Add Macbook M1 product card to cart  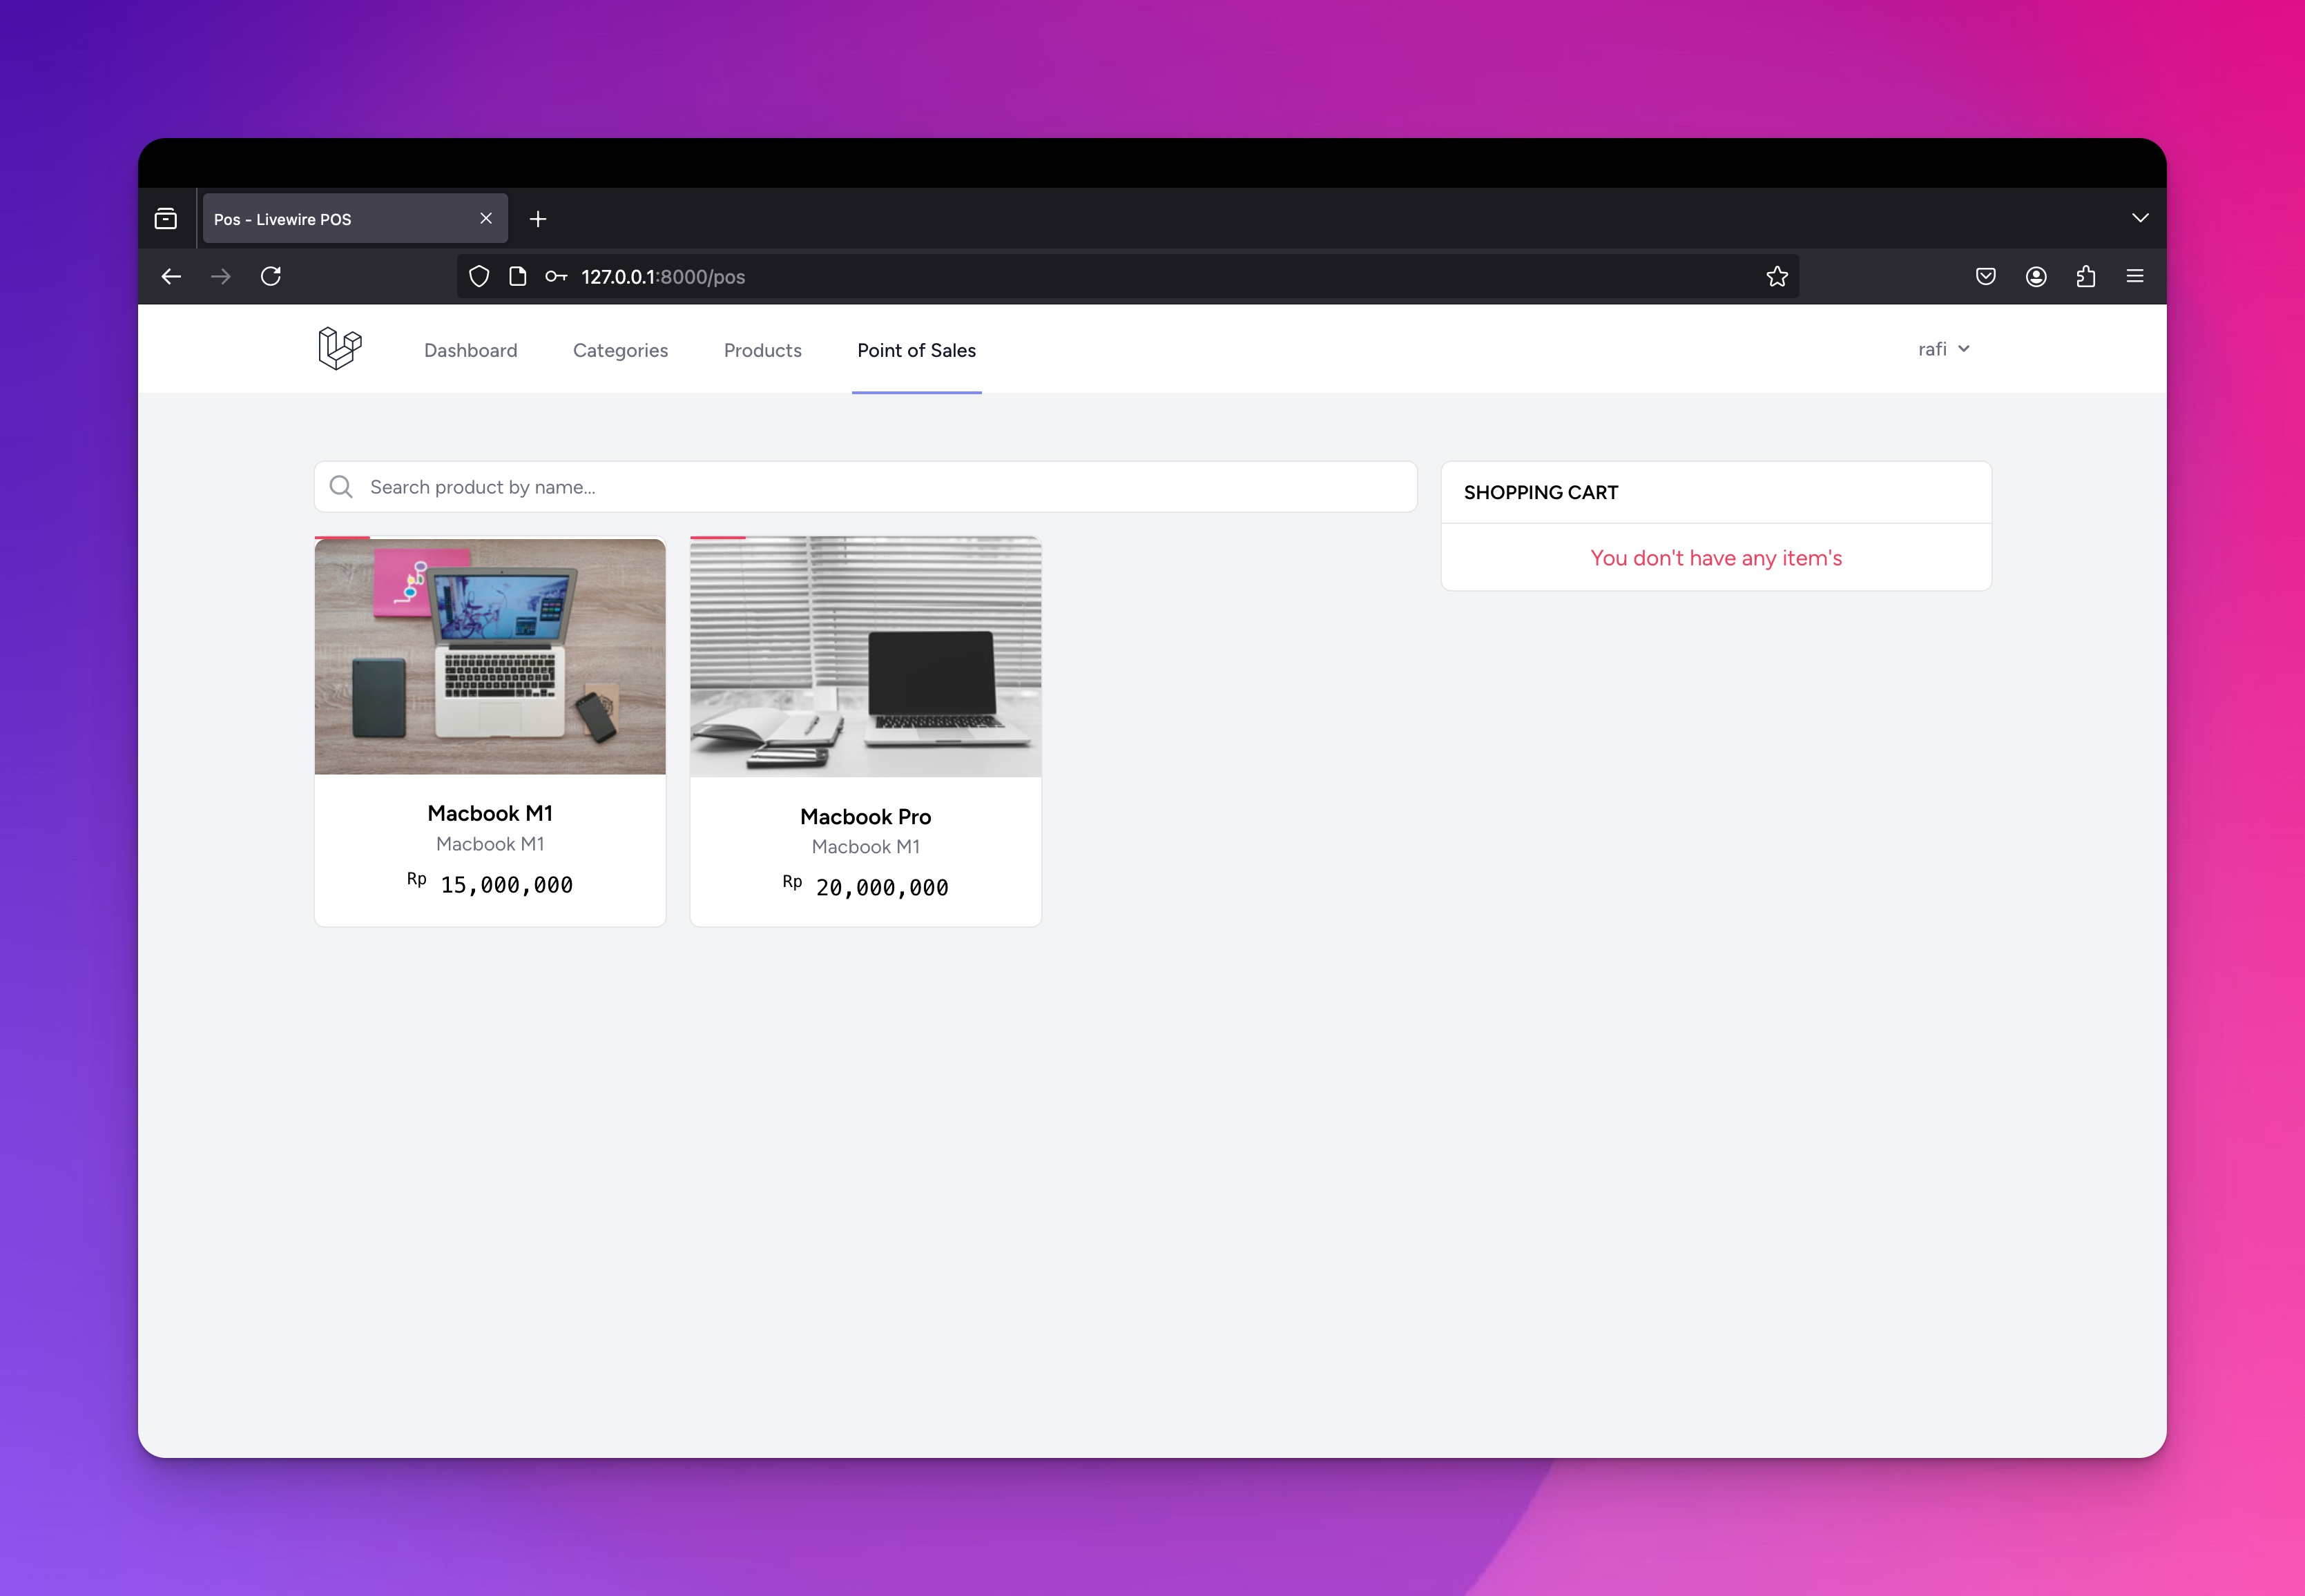(489, 730)
